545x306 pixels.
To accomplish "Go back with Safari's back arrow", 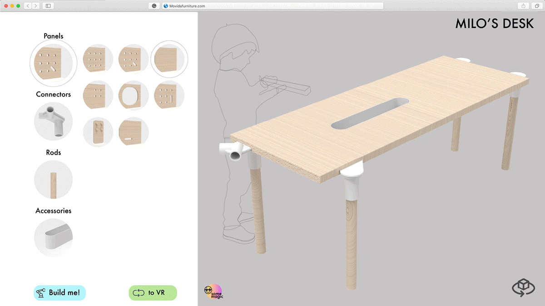I will (27, 6).
